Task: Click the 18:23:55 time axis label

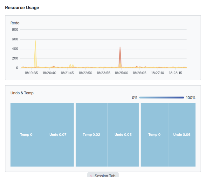Action: (x=103, y=73)
